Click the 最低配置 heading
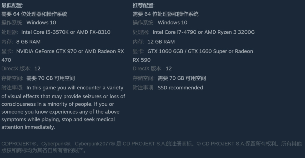The image size is (305, 158). pyautogui.click(x=12, y=5)
